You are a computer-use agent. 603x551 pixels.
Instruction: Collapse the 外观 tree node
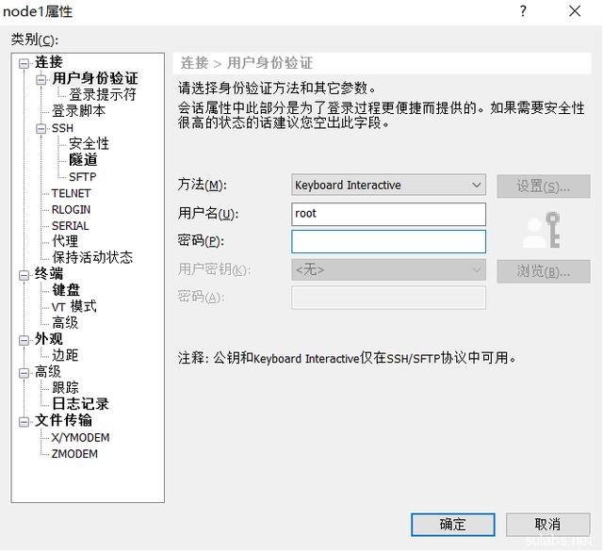click(24, 340)
